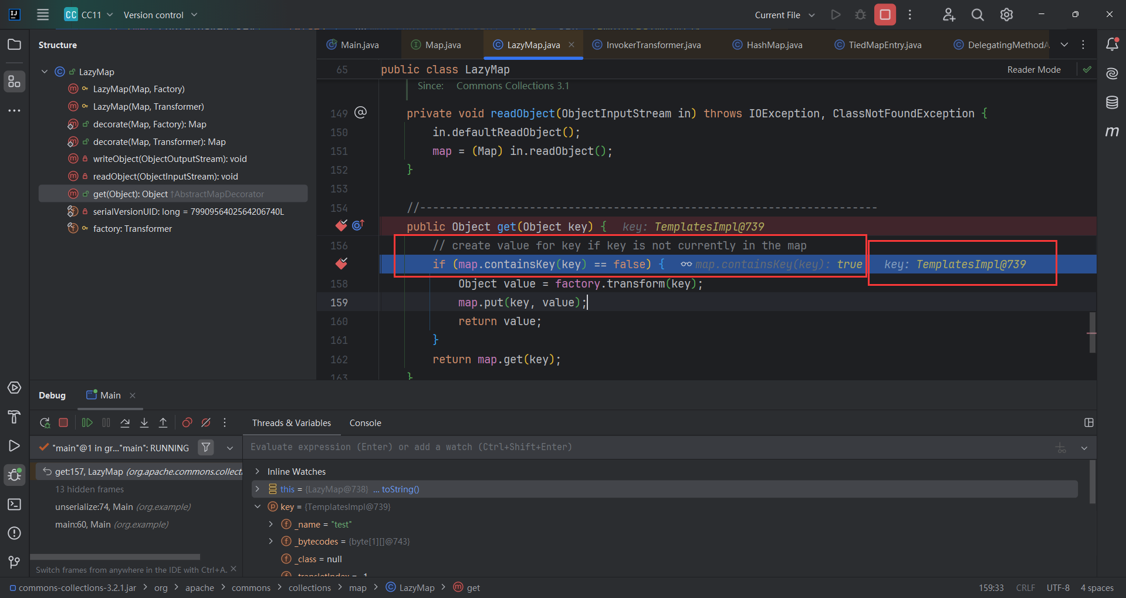Click the editor vertical scrollbar
Image resolution: width=1126 pixels, height=598 pixels.
[x=1092, y=332]
